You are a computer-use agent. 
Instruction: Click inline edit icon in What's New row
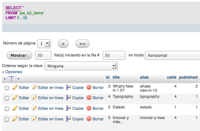pyautogui.click(x=34, y=88)
